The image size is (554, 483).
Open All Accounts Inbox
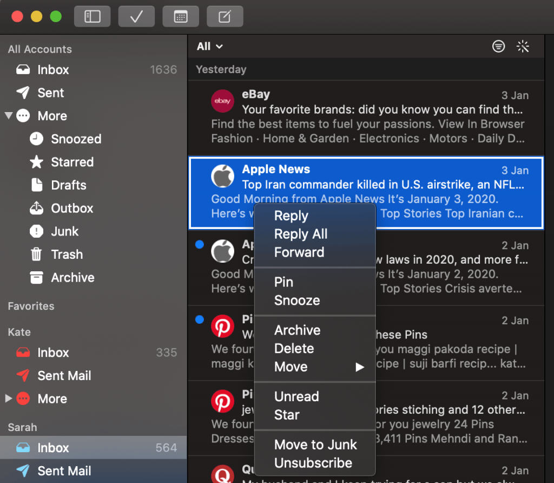(94, 70)
